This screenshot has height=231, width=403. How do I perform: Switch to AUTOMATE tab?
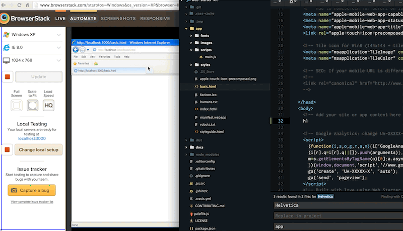83,19
